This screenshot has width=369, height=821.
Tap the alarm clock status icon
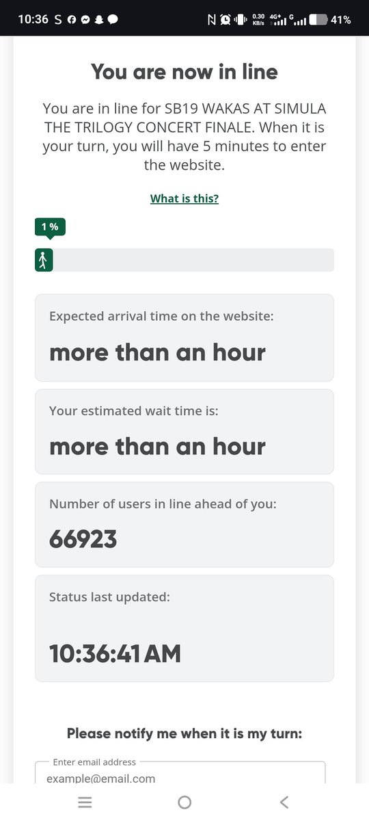(x=225, y=20)
